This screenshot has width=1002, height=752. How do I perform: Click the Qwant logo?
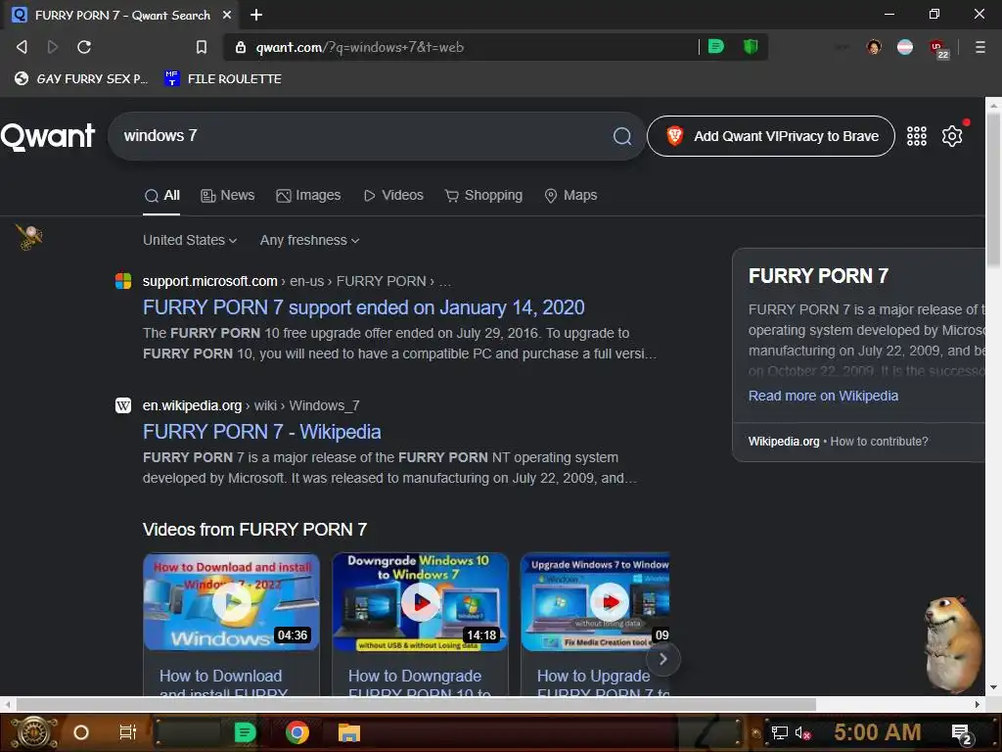point(48,136)
